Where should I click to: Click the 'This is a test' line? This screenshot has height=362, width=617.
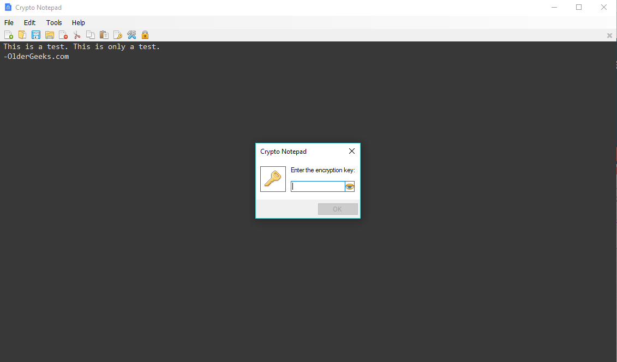pyautogui.click(x=82, y=47)
